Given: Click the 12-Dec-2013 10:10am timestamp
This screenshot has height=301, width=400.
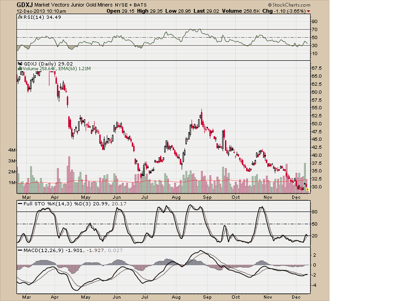Looking at the screenshot, I should (41, 11).
